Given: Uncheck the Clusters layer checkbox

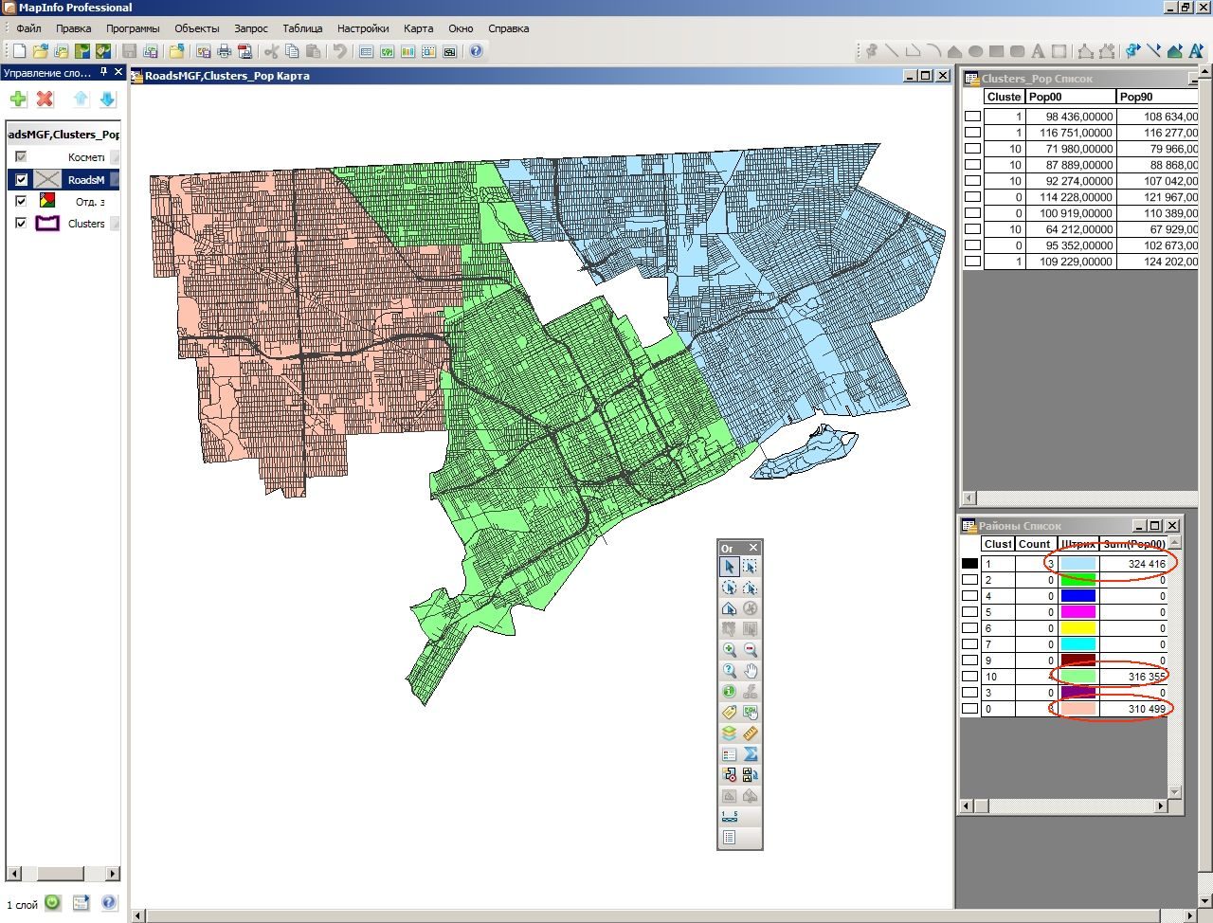Looking at the screenshot, I should point(21,223).
